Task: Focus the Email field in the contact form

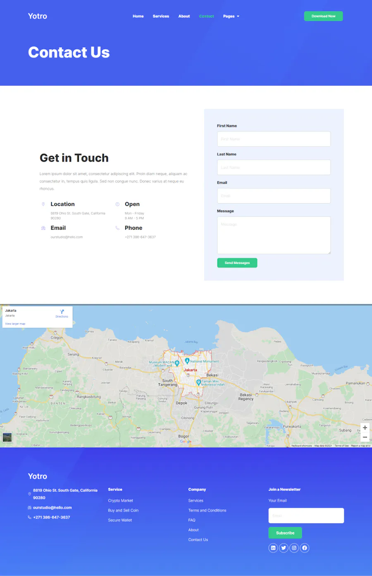Action: pyautogui.click(x=274, y=196)
